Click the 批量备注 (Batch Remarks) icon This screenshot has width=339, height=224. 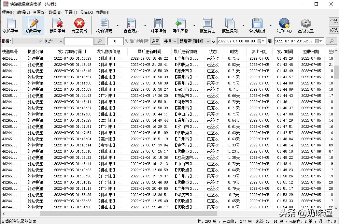click(208, 25)
